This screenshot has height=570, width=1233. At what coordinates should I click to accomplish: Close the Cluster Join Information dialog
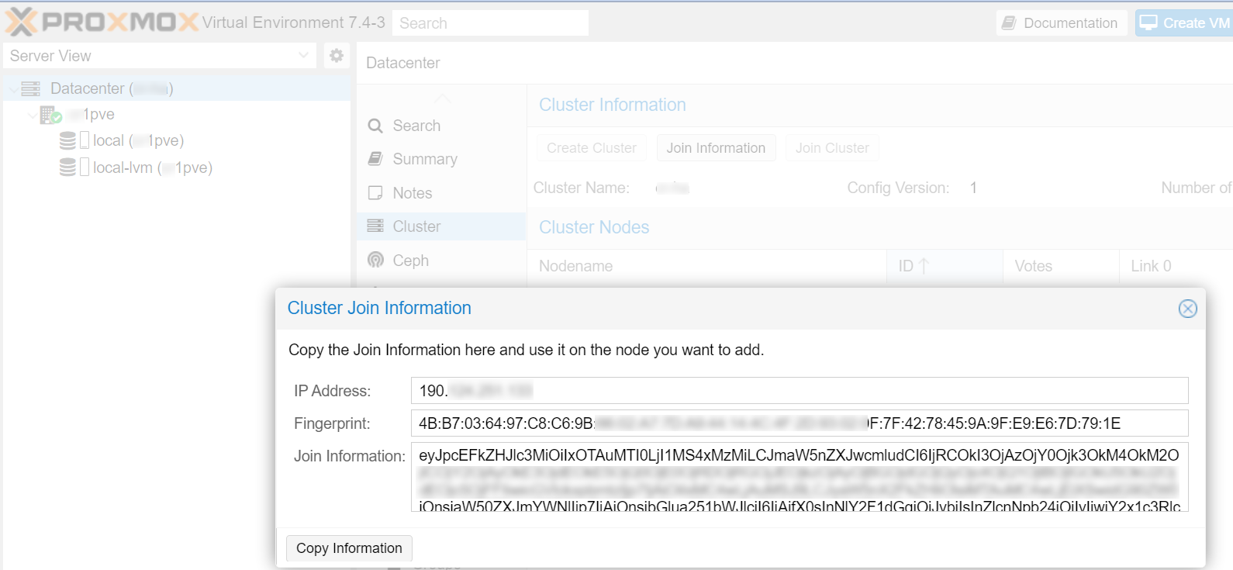tap(1187, 309)
